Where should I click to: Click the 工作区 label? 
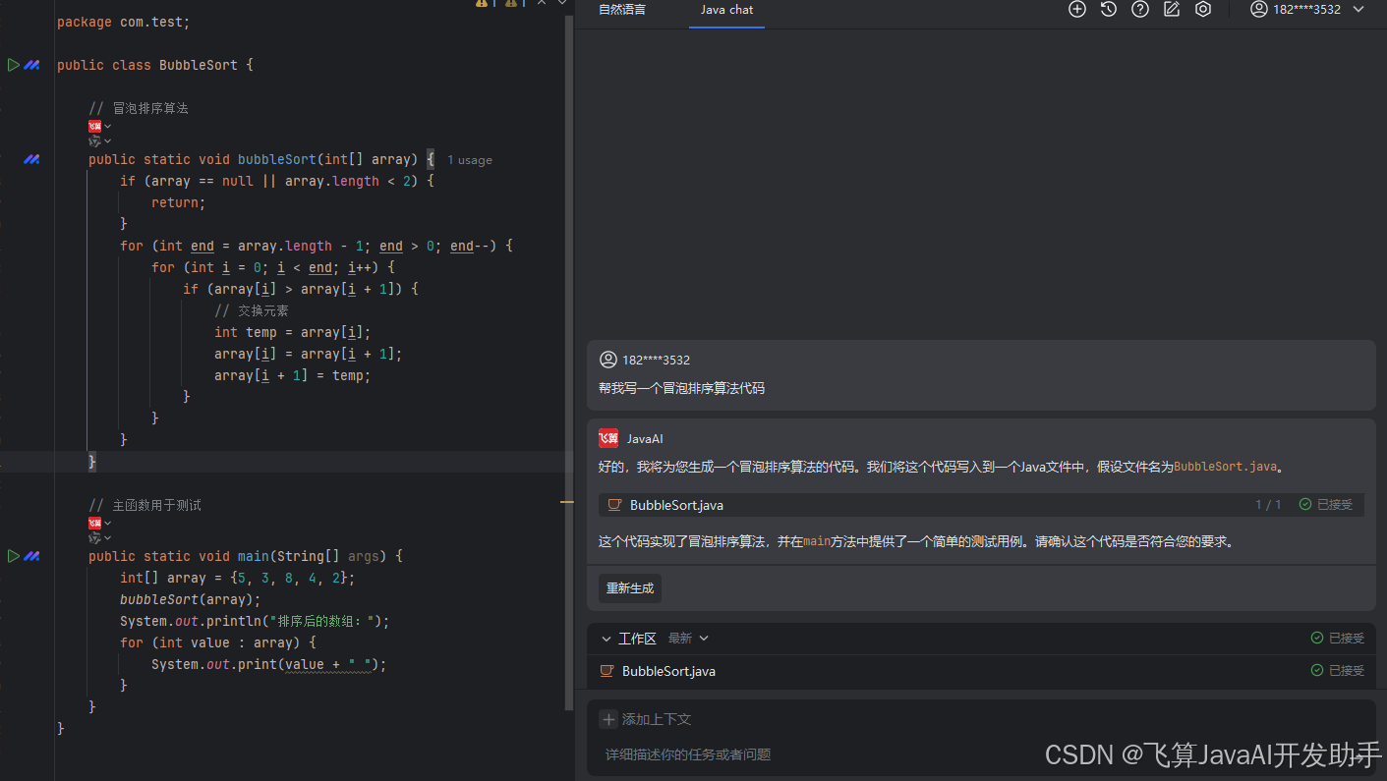click(x=637, y=639)
